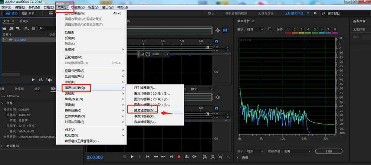Viewport: 371px width, 165px height.
Task: Open the 多轨(M) menu
Action: click(34, 7)
